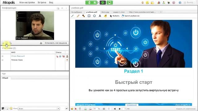This screenshot has height=111, width=198.
Task: Select the rectangle shape tool
Action: point(89,16)
